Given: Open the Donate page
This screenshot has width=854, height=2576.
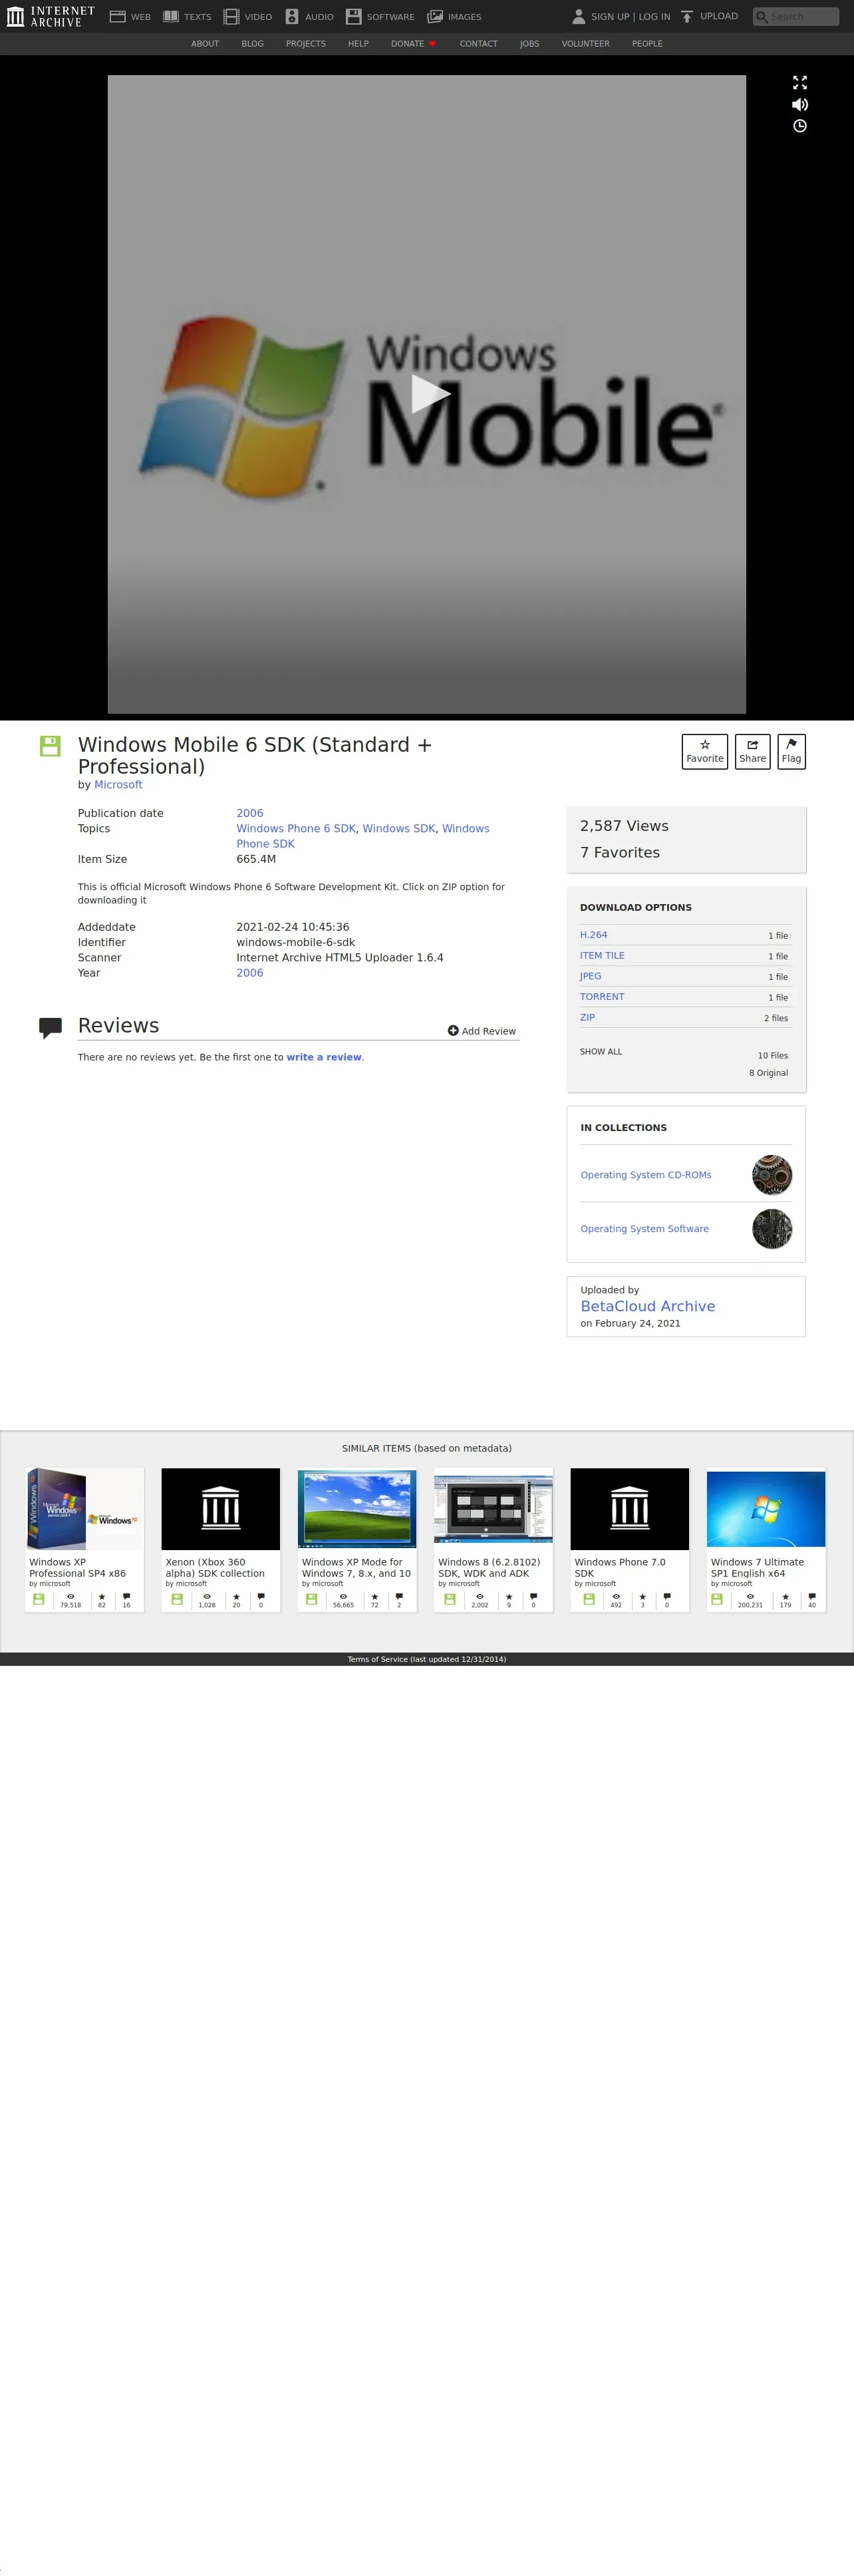Looking at the screenshot, I should pyautogui.click(x=413, y=44).
